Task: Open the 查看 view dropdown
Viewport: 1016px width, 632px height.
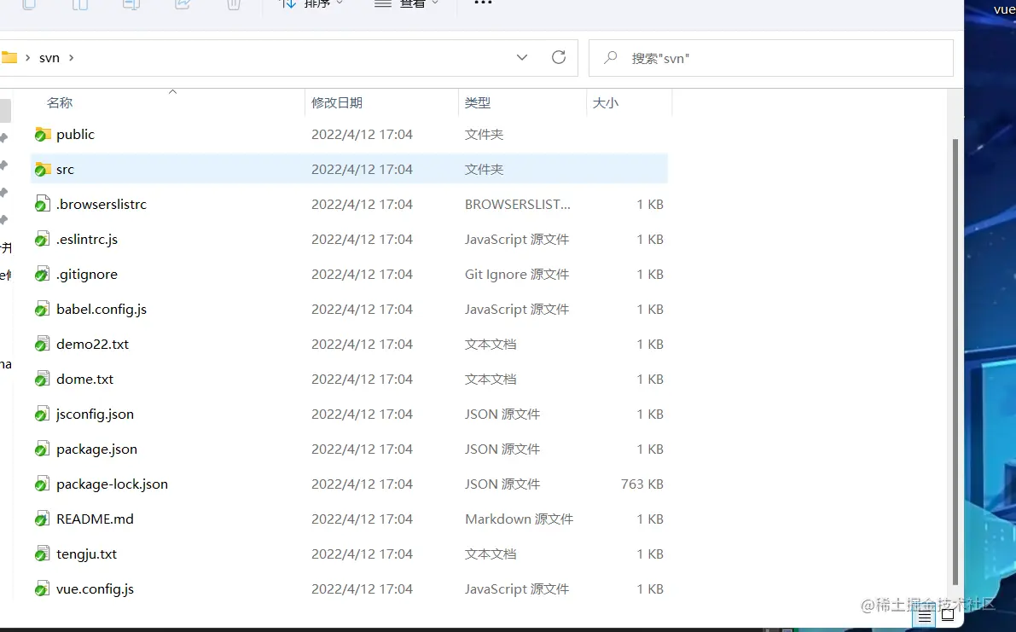Action: 407,3
